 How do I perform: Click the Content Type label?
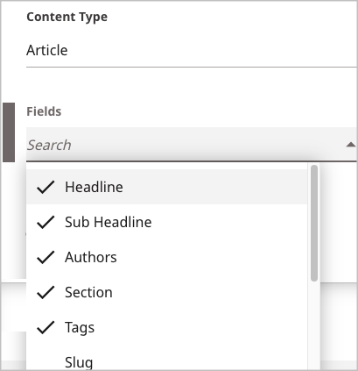(x=67, y=17)
